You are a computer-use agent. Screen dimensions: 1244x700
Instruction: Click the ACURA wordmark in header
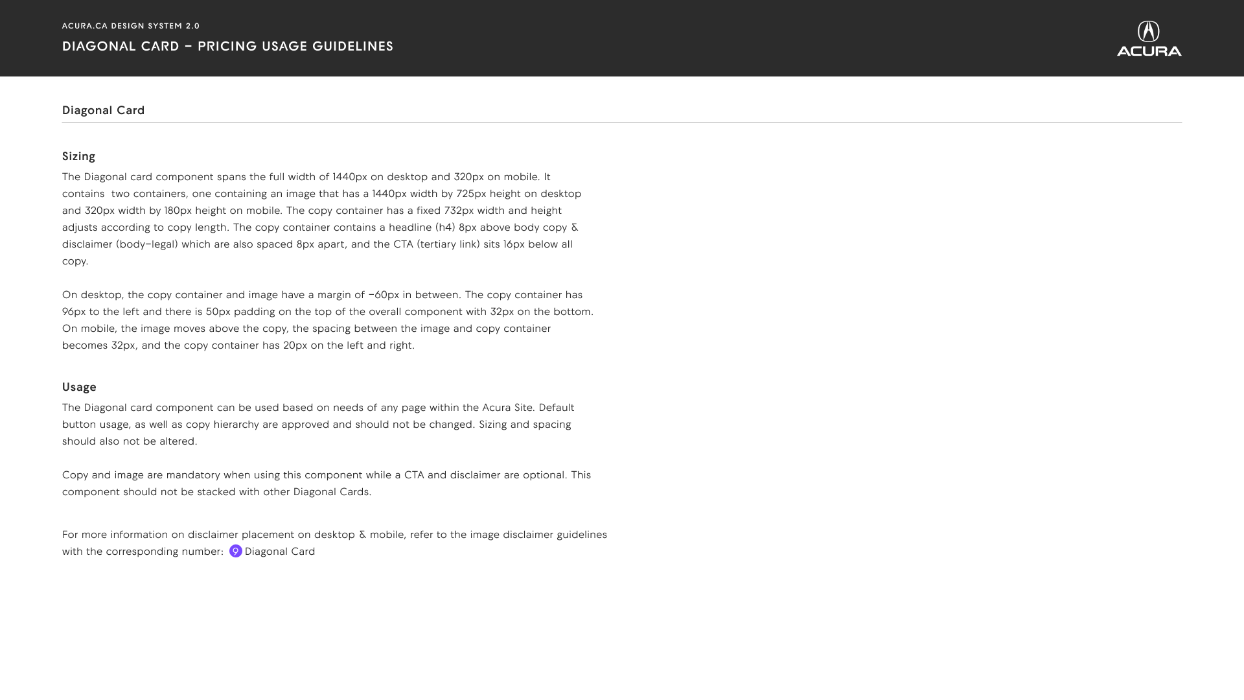tap(1149, 51)
